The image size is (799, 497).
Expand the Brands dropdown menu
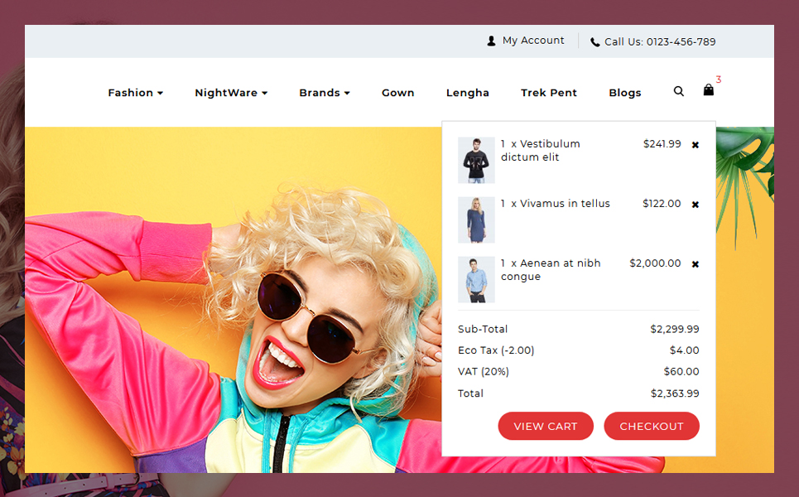pos(325,93)
